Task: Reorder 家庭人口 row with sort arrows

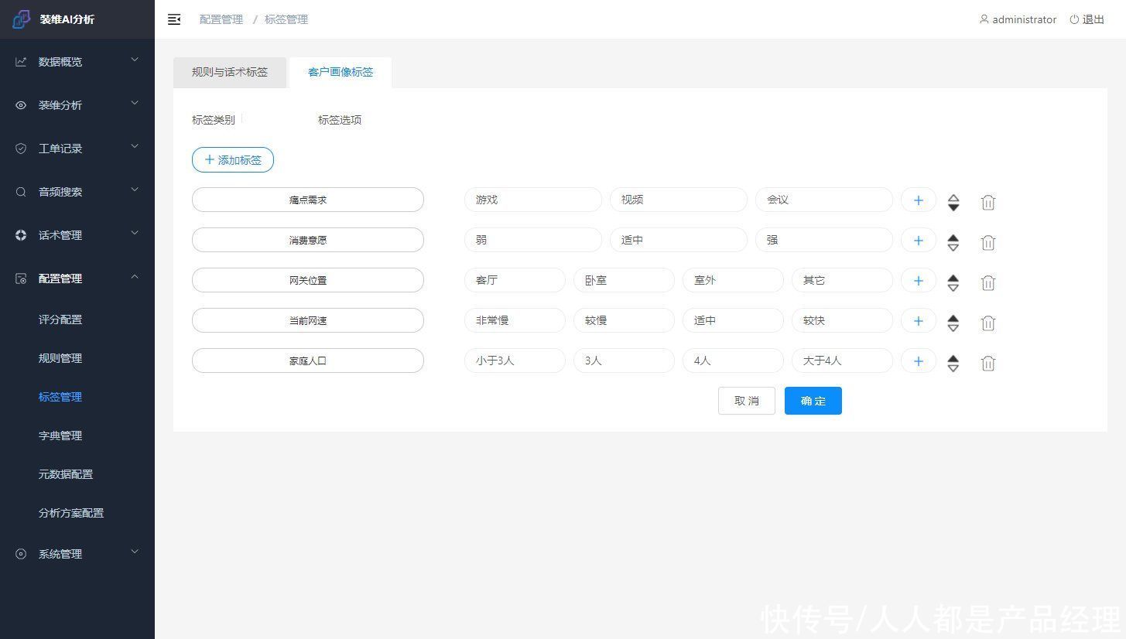Action: click(x=953, y=363)
